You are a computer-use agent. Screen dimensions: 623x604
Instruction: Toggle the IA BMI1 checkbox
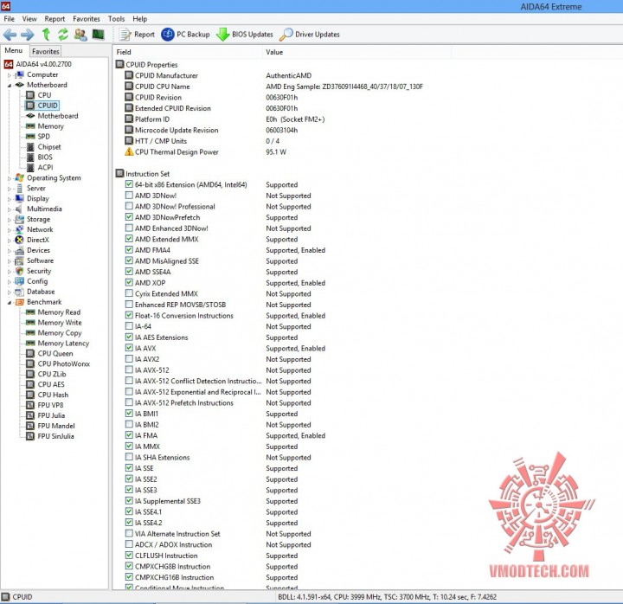[129, 414]
